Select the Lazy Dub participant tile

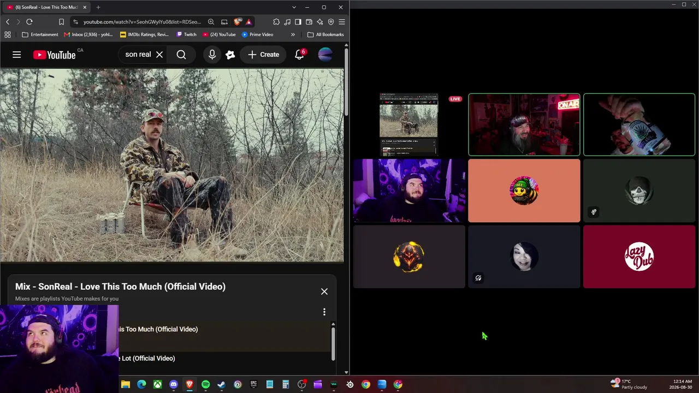pos(639,257)
